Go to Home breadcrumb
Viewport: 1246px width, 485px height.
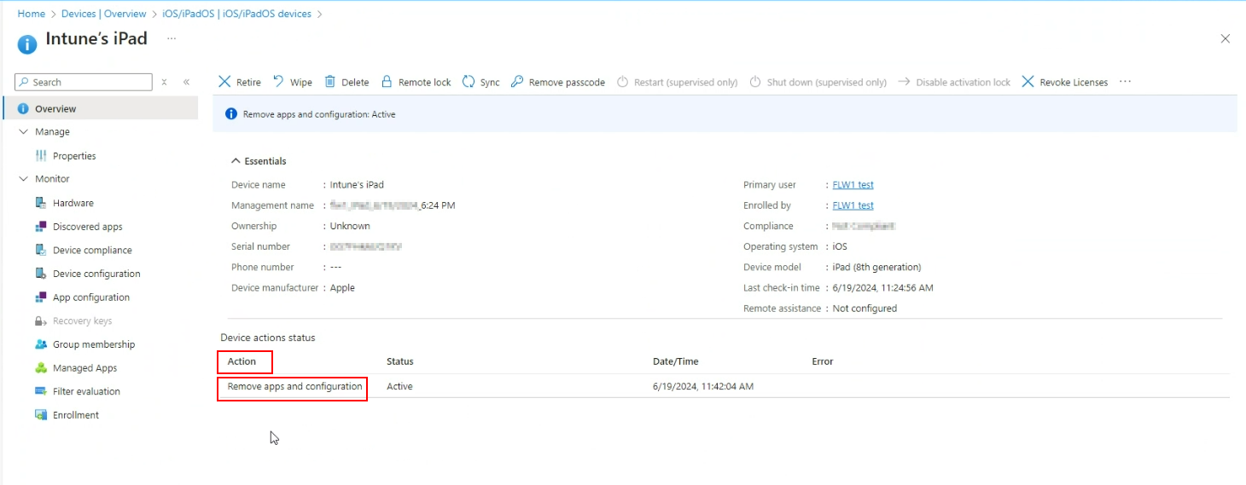(x=31, y=14)
